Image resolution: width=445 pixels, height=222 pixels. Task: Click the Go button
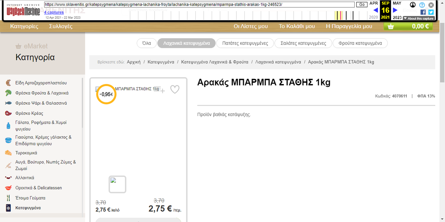tap(362, 5)
